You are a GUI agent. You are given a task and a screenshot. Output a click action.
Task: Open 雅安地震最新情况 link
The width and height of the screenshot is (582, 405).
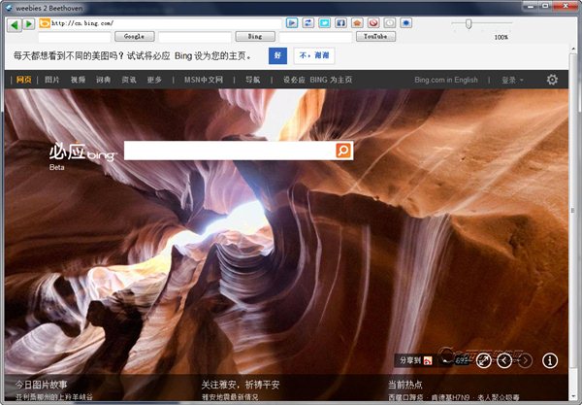[x=230, y=397]
